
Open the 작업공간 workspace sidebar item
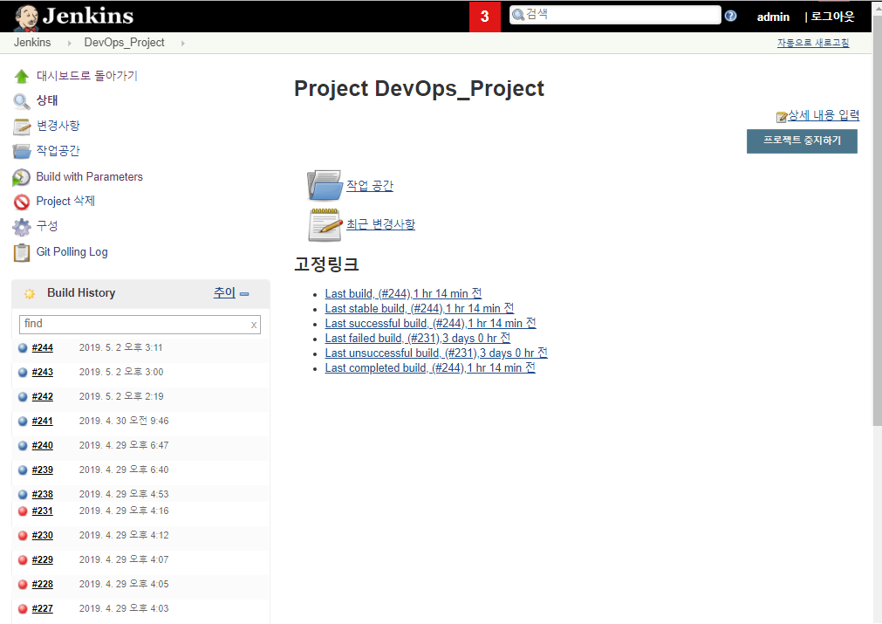(x=58, y=151)
